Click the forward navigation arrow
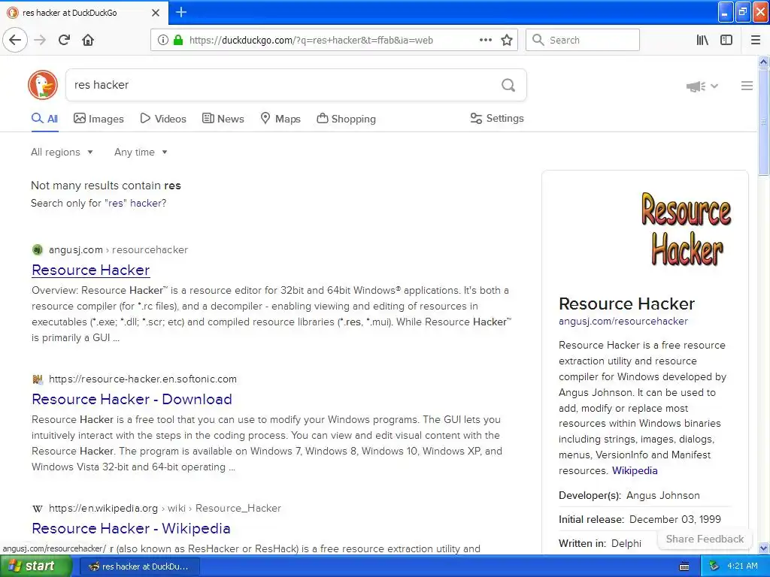The image size is (770, 577). [41, 40]
